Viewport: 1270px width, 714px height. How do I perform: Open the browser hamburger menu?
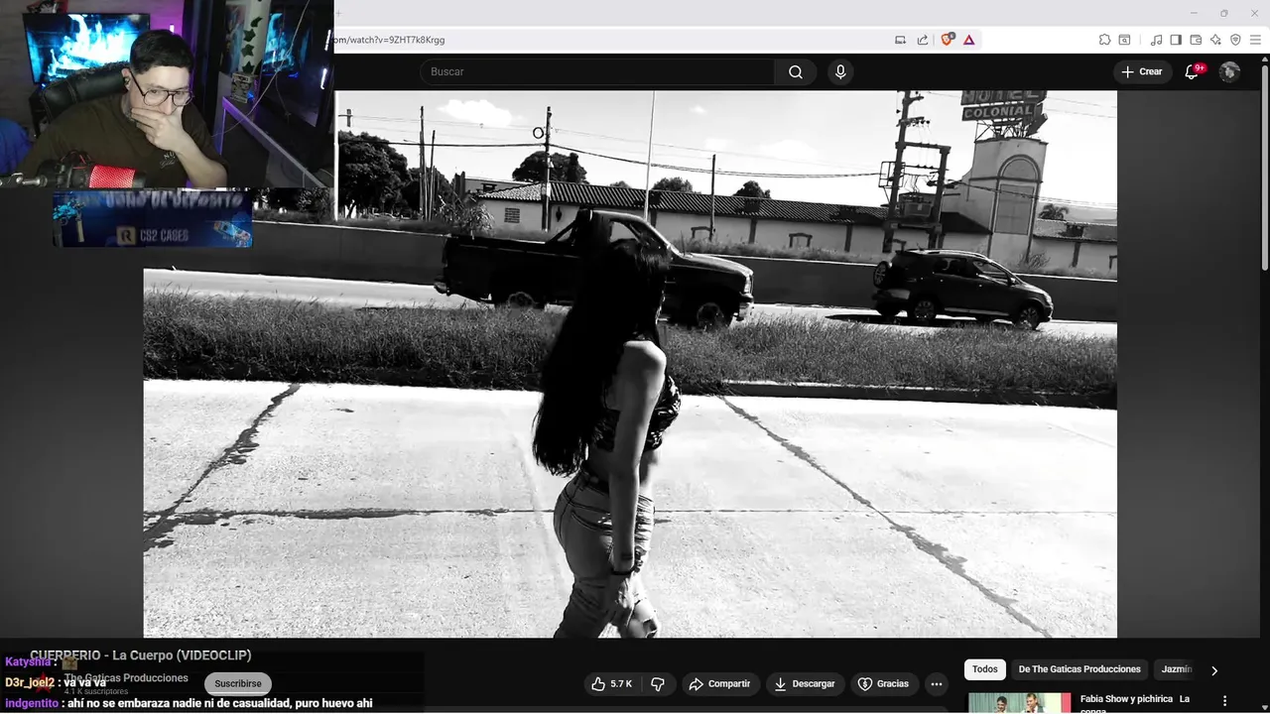(x=1255, y=40)
